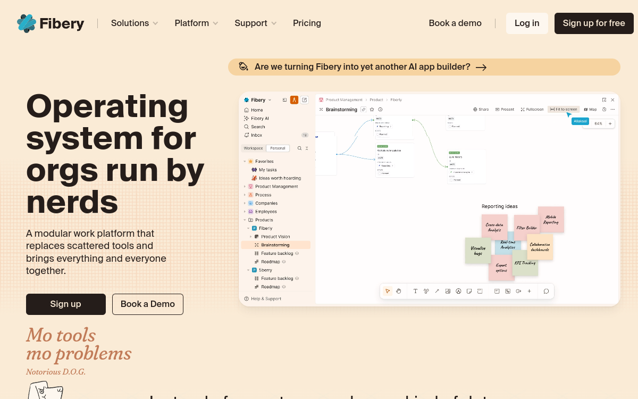Click the plus icon in the whiteboard toolbar
The height and width of the screenshot is (399, 638).
coord(529,291)
